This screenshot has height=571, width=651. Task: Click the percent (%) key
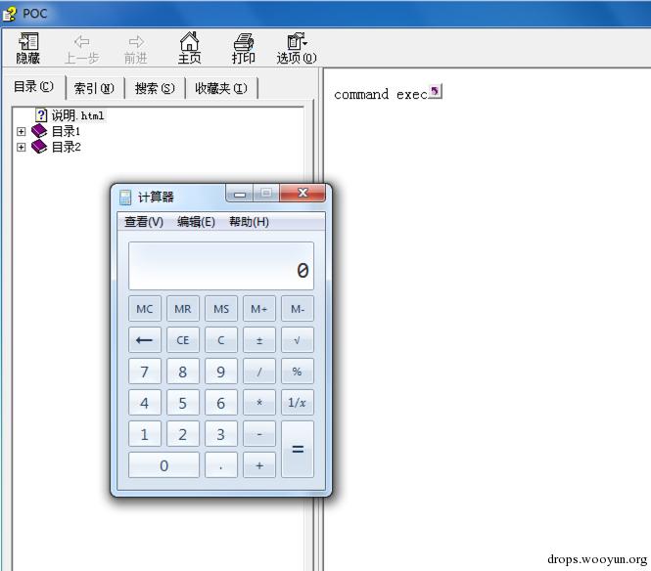pyautogui.click(x=298, y=372)
